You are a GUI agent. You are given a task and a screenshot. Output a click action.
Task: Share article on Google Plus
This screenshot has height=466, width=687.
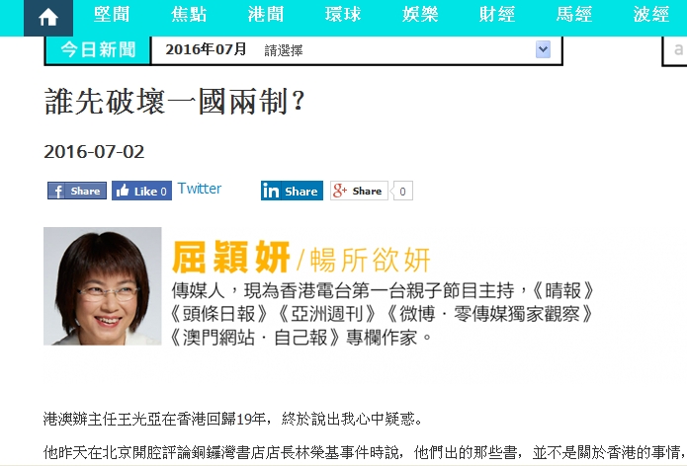point(359,191)
